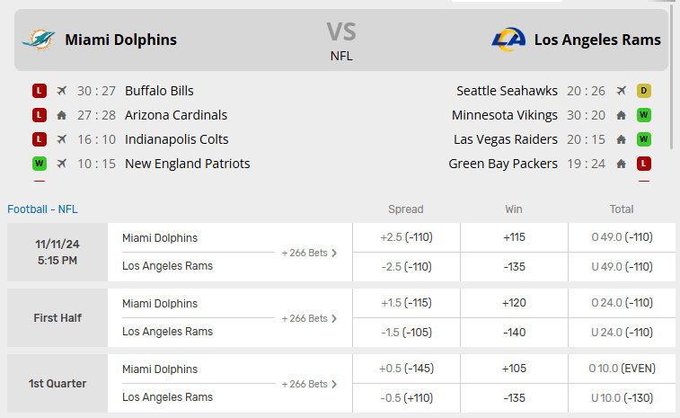The height and width of the screenshot is (418, 680).
Task: Pick Over 49.0 (-110) total bet
Action: (622, 237)
